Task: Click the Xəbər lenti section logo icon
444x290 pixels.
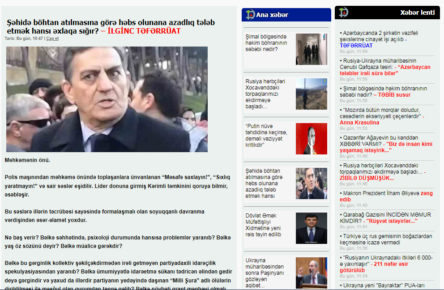Action: pyautogui.click(x=343, y=12)
